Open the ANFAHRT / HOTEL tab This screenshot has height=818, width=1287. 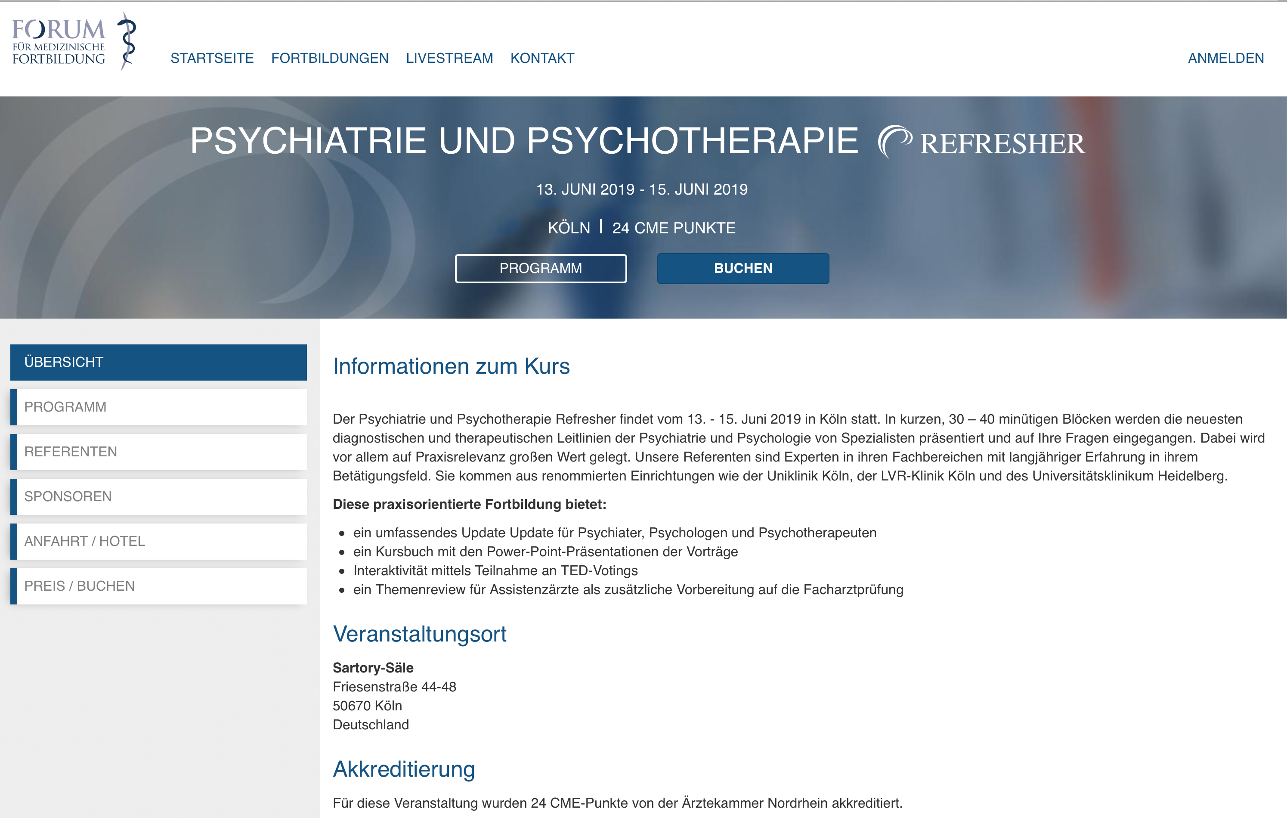point(158,541)
